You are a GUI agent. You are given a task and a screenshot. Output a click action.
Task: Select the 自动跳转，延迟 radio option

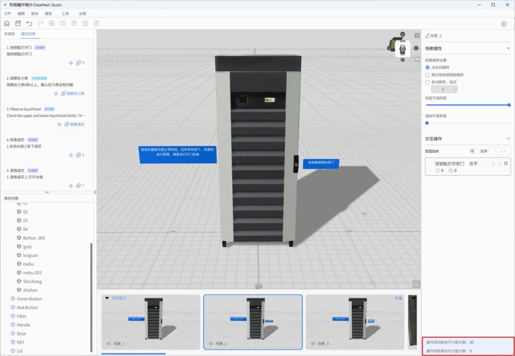point(427,81)
